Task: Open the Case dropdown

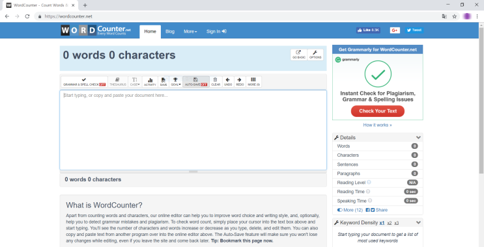Action: [x=135, y=82]
